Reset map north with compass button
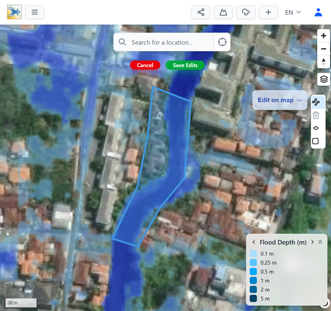Screen dimensions: 331x311 [324, 62]
